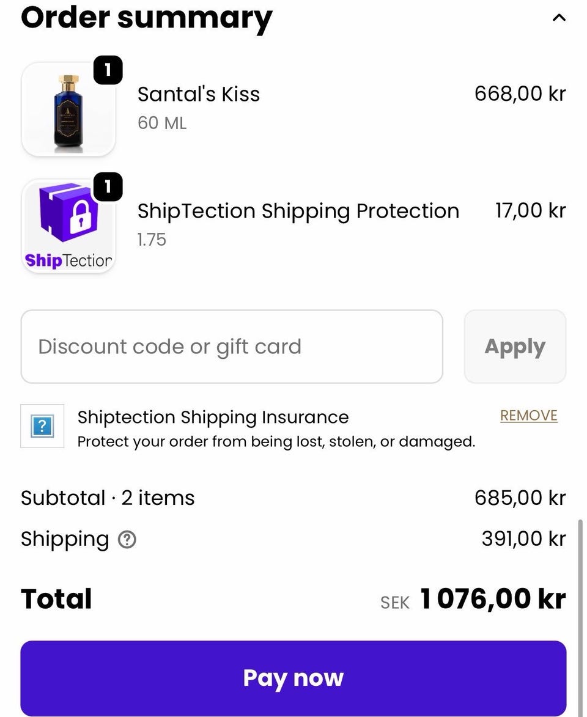Screen dimensions: 587x717
Task: Click the Shiptection Shipping Insurance title text
Action: (x=213, y=417)
